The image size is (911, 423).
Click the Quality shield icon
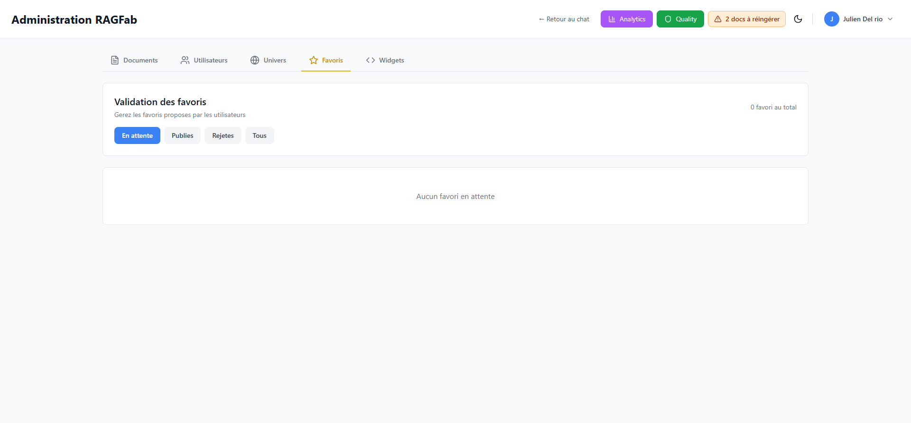click(x=668, y=19)
